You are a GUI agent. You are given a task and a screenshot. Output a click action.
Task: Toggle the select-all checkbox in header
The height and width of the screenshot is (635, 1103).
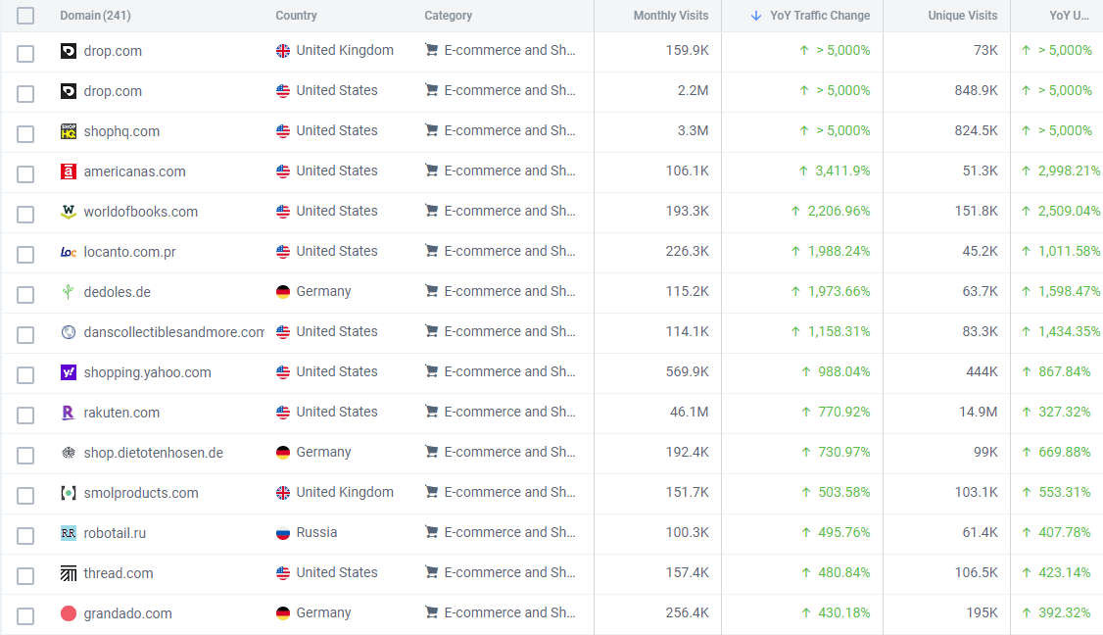pyautogui.click(x=25, y=16)
